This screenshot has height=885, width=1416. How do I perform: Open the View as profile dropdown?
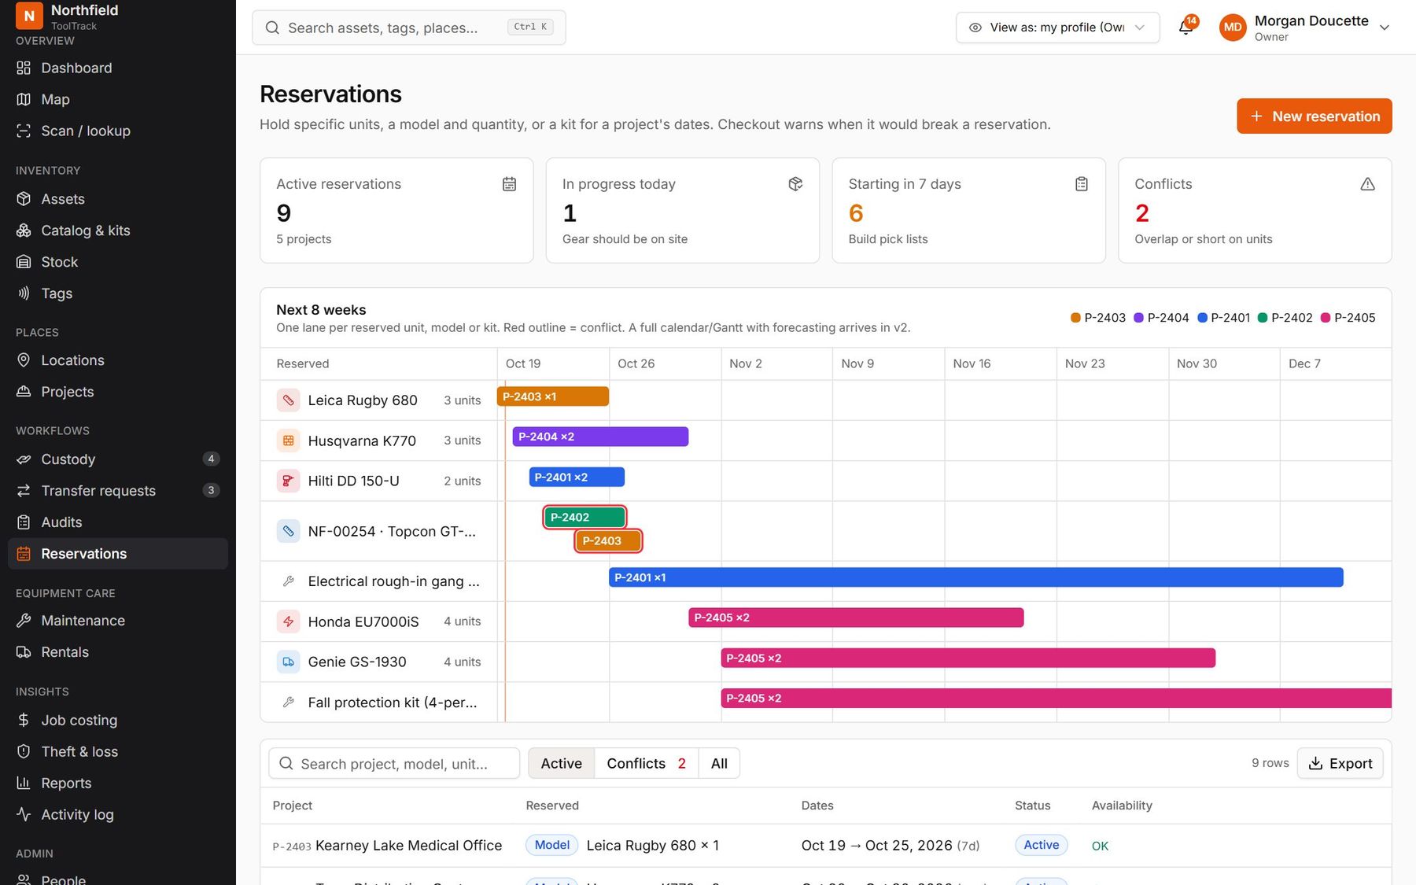coord(1057,28)
